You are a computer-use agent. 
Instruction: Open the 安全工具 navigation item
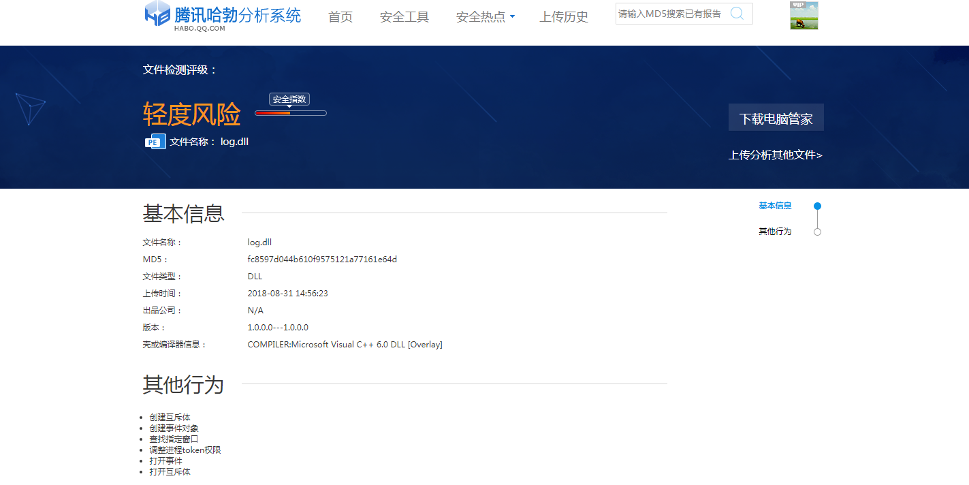[x=404, y=17]
